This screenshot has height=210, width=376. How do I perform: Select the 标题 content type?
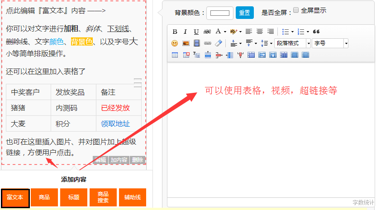[74, 197]
